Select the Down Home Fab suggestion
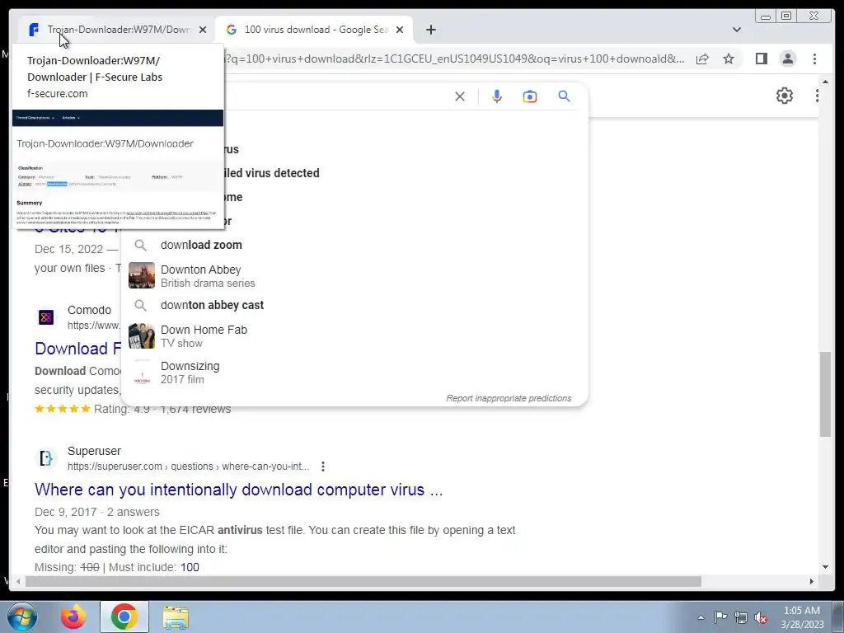844x633 pixels. [354, 336]
